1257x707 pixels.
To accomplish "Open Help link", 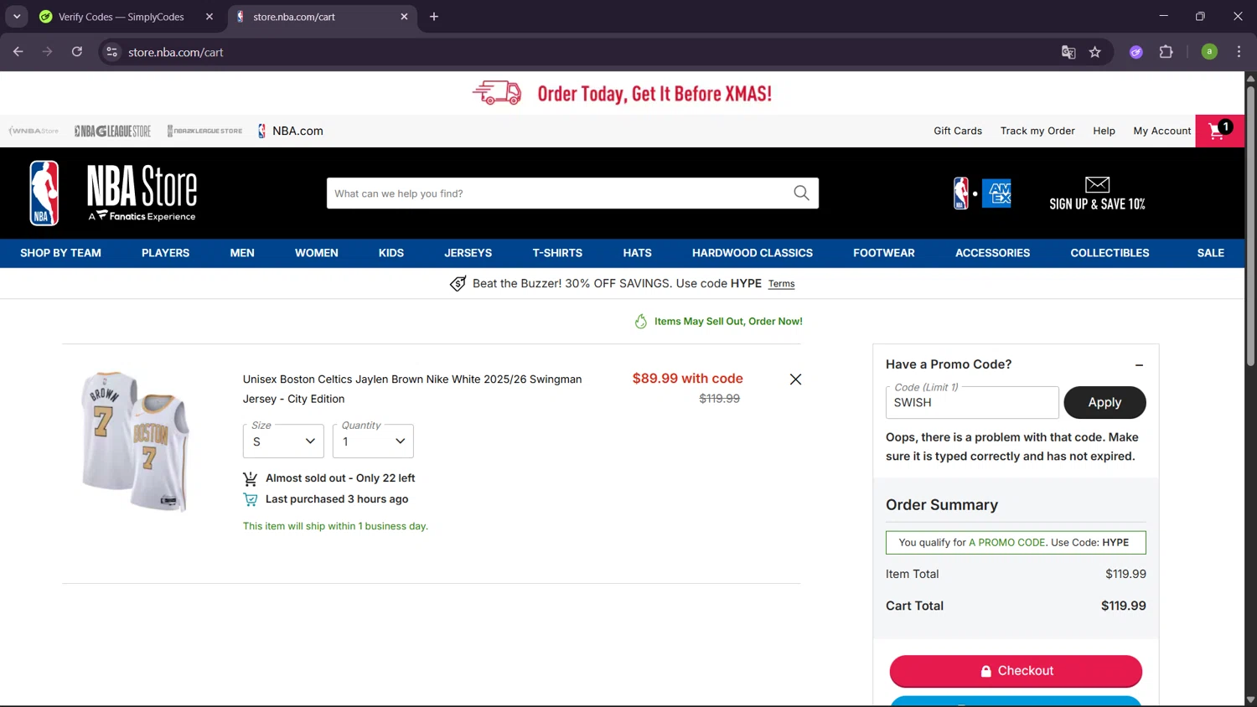I will (x=1104, y=131).
